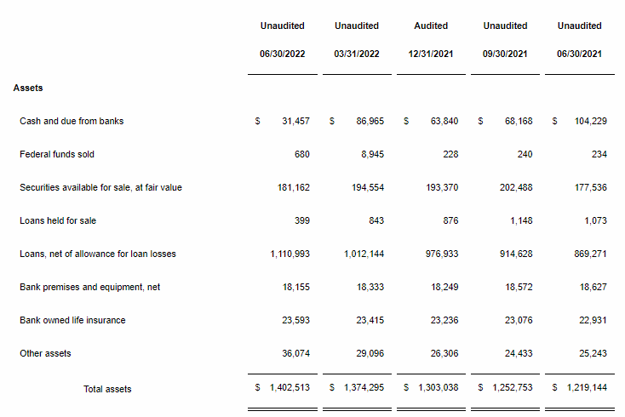Click the Assets section heading

coord(28,88)
